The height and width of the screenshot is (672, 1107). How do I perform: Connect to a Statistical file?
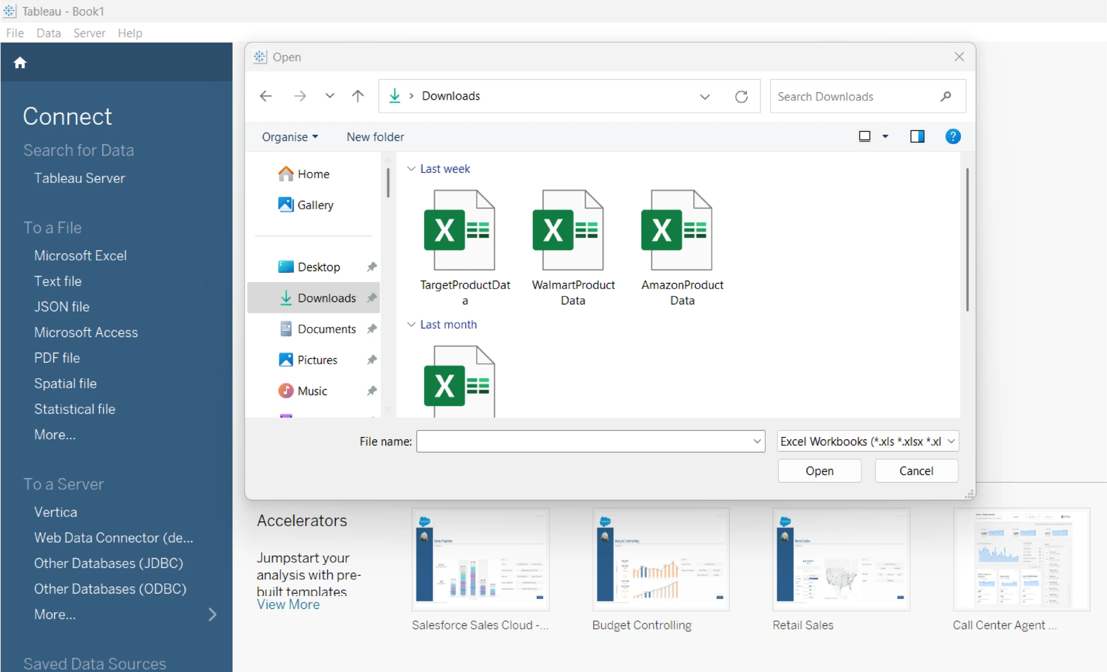(74, 409)
